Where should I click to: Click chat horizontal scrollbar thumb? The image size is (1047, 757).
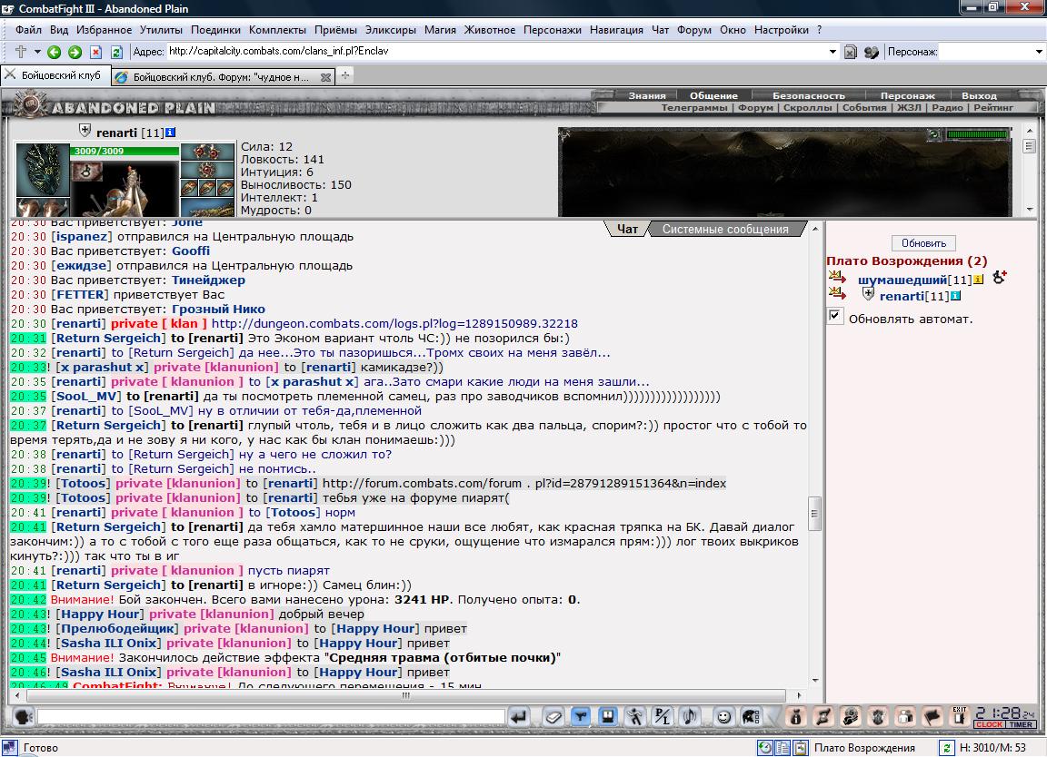pos(406,695)
